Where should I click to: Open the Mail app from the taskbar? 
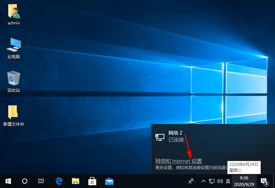click(109, 181)
